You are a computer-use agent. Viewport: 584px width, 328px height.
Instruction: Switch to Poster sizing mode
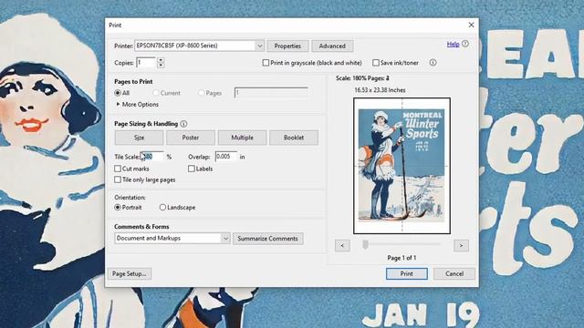[x=191, y=138]
